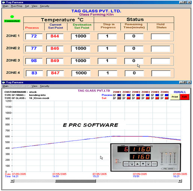Open the Set menu in the upper window

[27, 6]
